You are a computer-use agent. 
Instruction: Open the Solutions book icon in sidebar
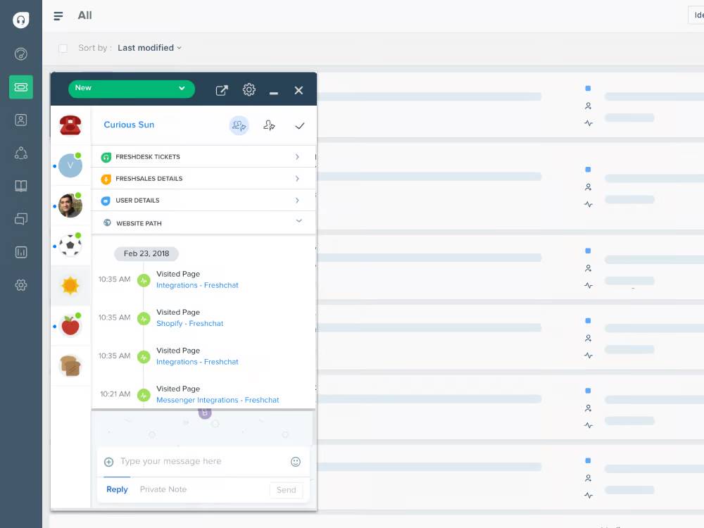point(20,186)
